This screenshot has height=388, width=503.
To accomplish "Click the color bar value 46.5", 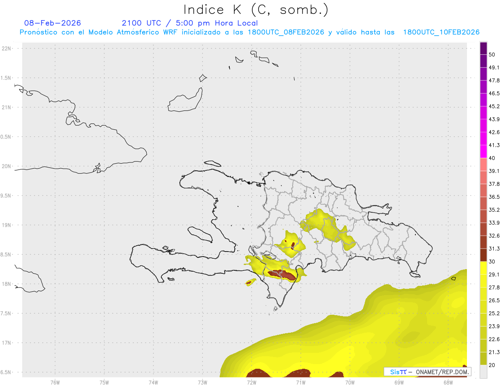I will (x=494, y=93).
